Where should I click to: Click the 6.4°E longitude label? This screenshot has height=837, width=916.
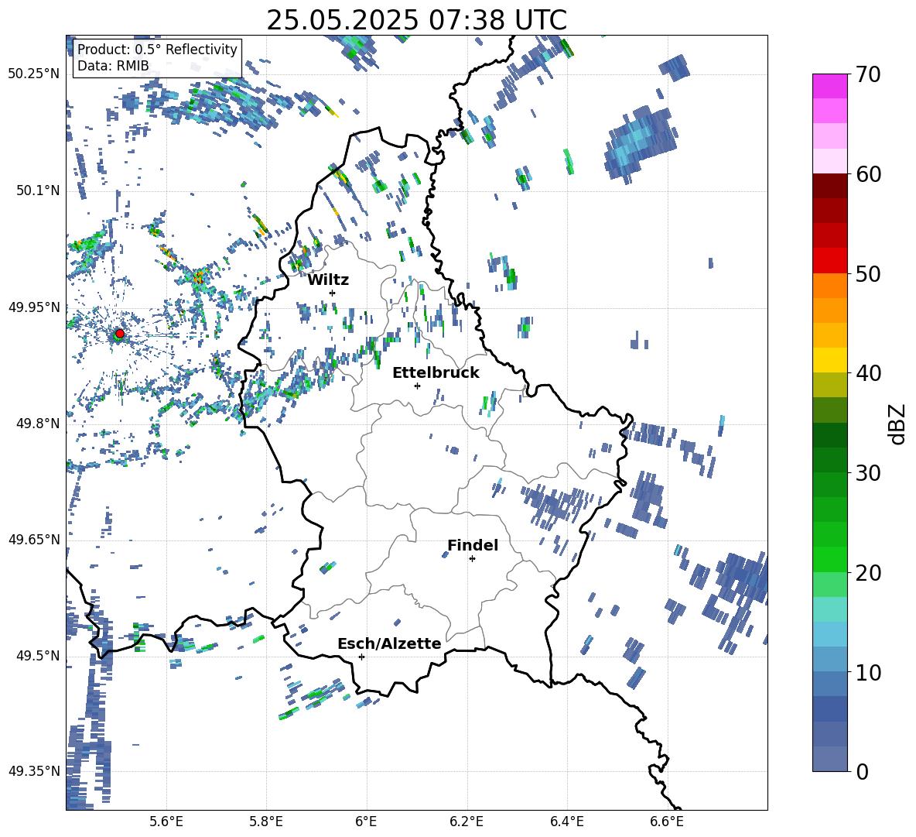pos(566,822)
